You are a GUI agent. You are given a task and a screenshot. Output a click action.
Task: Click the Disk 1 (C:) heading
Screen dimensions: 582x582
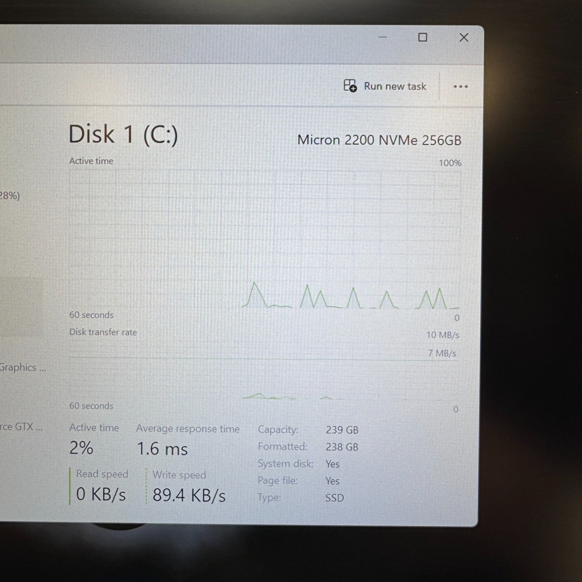point(123,135)
